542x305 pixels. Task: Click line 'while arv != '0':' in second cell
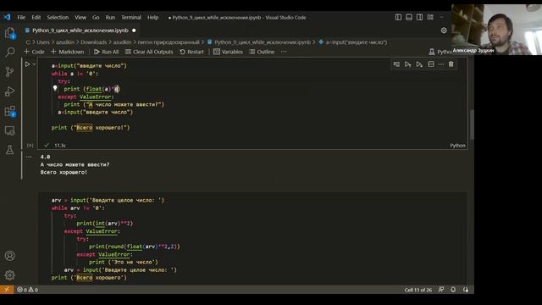click(78, 208)
